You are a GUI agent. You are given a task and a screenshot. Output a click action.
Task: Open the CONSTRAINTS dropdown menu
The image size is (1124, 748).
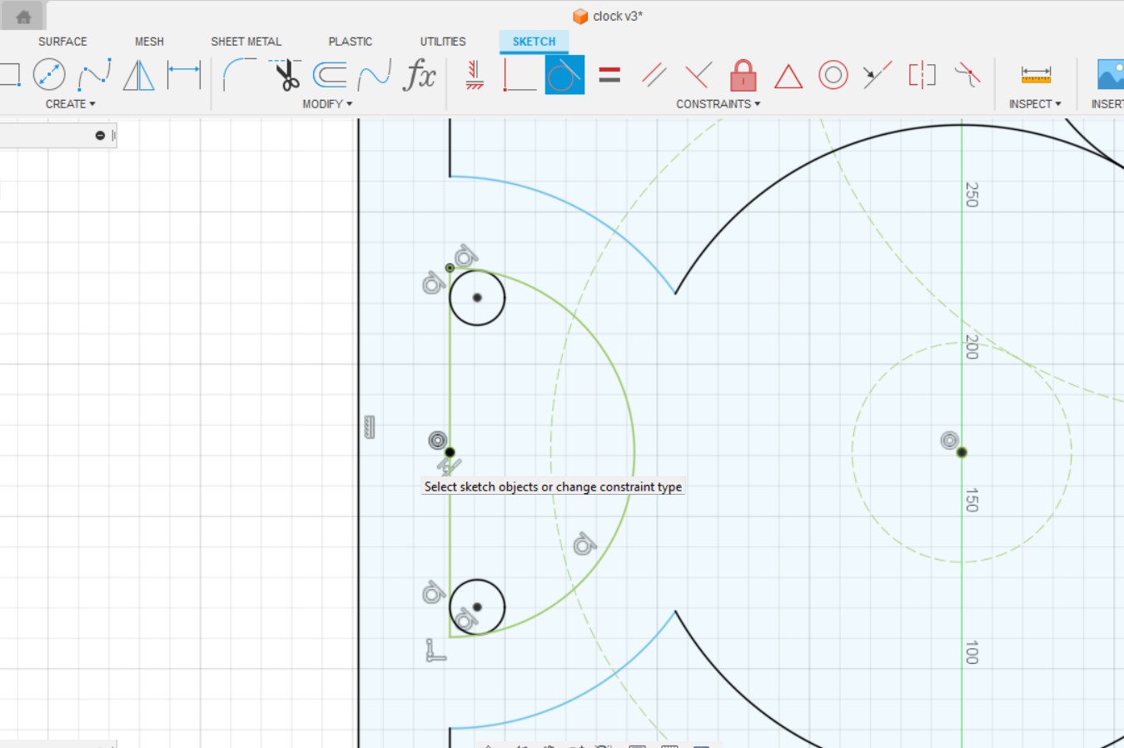(718, 103)
